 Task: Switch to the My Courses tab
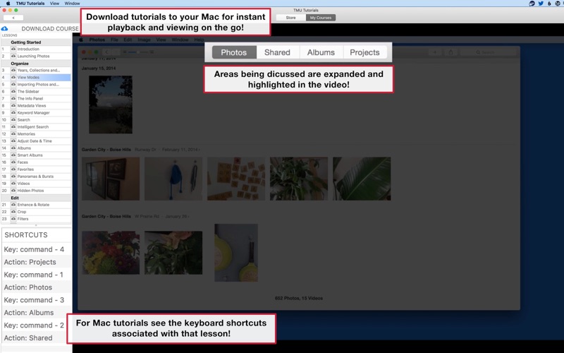[321, 18]
